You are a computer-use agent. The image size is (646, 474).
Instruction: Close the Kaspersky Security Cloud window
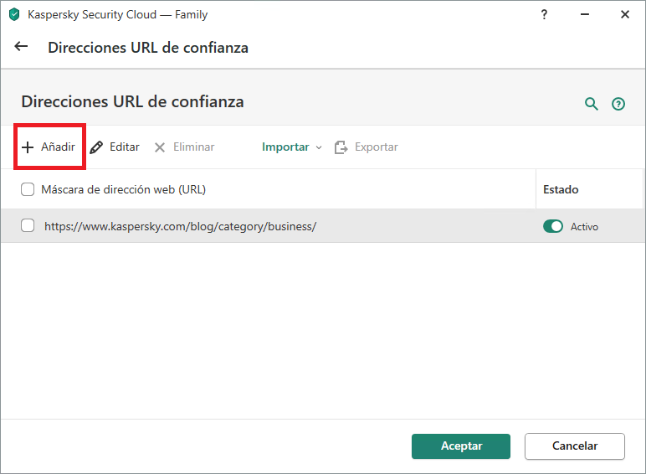click(625, 14)
